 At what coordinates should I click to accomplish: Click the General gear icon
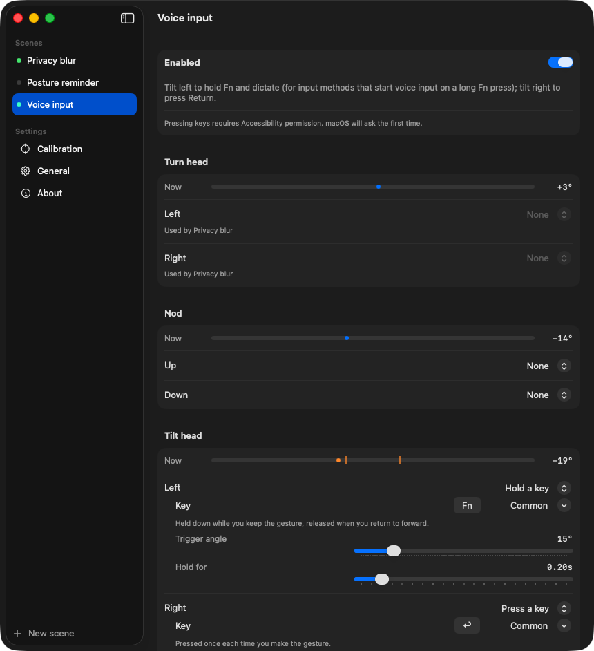click(26, 171)
